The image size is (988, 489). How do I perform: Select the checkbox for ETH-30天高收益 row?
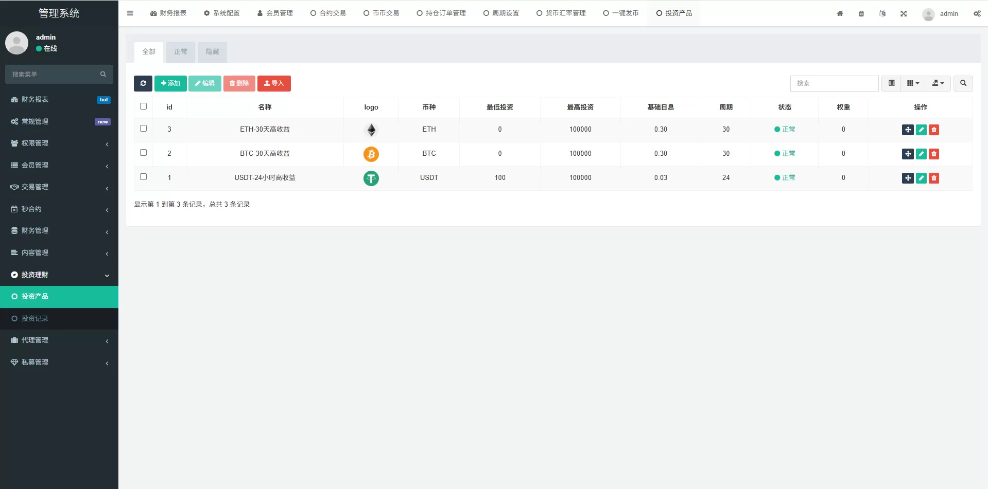(144, 129)
